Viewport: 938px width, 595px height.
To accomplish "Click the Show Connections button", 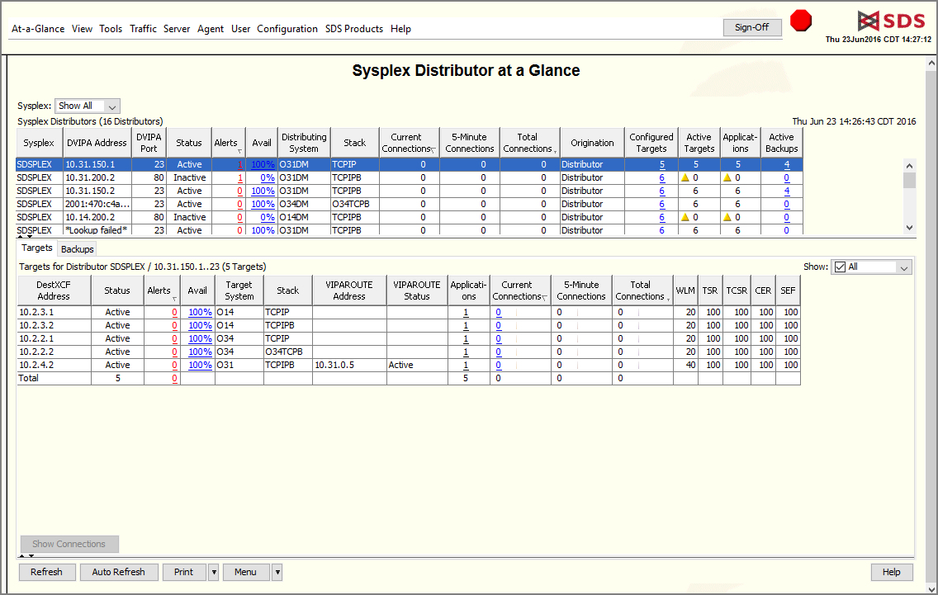I will (x=69, y=544).
